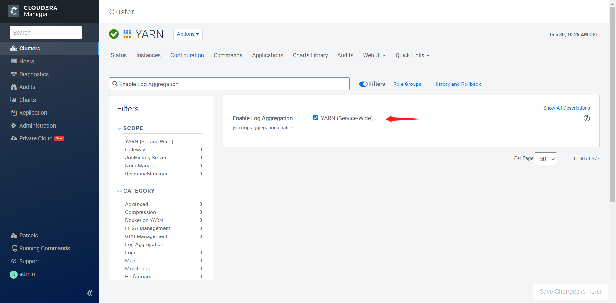The image size is (616, 303).
Task: Click the Diagnostics heartbeat icon
Action: pyautogui.click(x=13, y=74)
